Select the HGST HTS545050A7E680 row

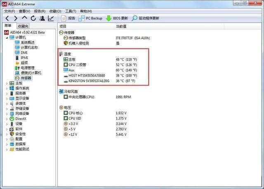tap(100, 76)
